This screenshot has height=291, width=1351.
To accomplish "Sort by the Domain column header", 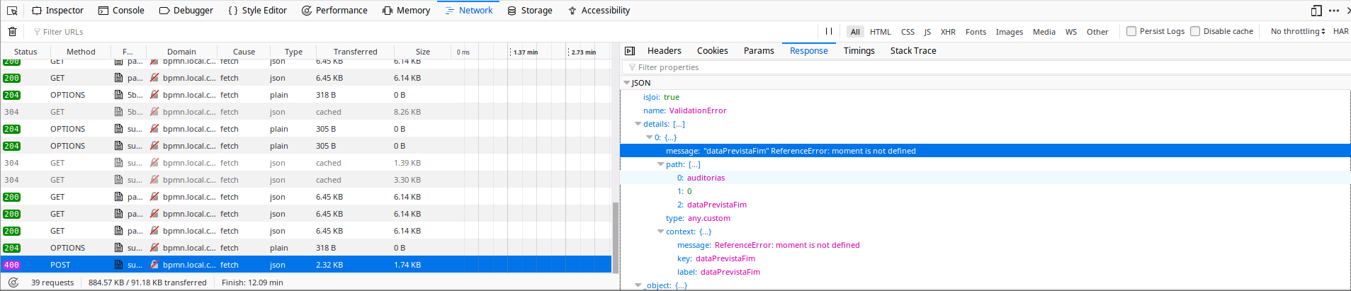I will click(181, 52).
